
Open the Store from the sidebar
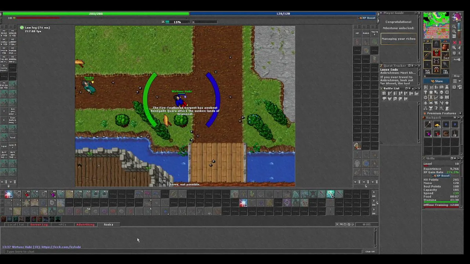pyautogui.click(x=436, y=81)
